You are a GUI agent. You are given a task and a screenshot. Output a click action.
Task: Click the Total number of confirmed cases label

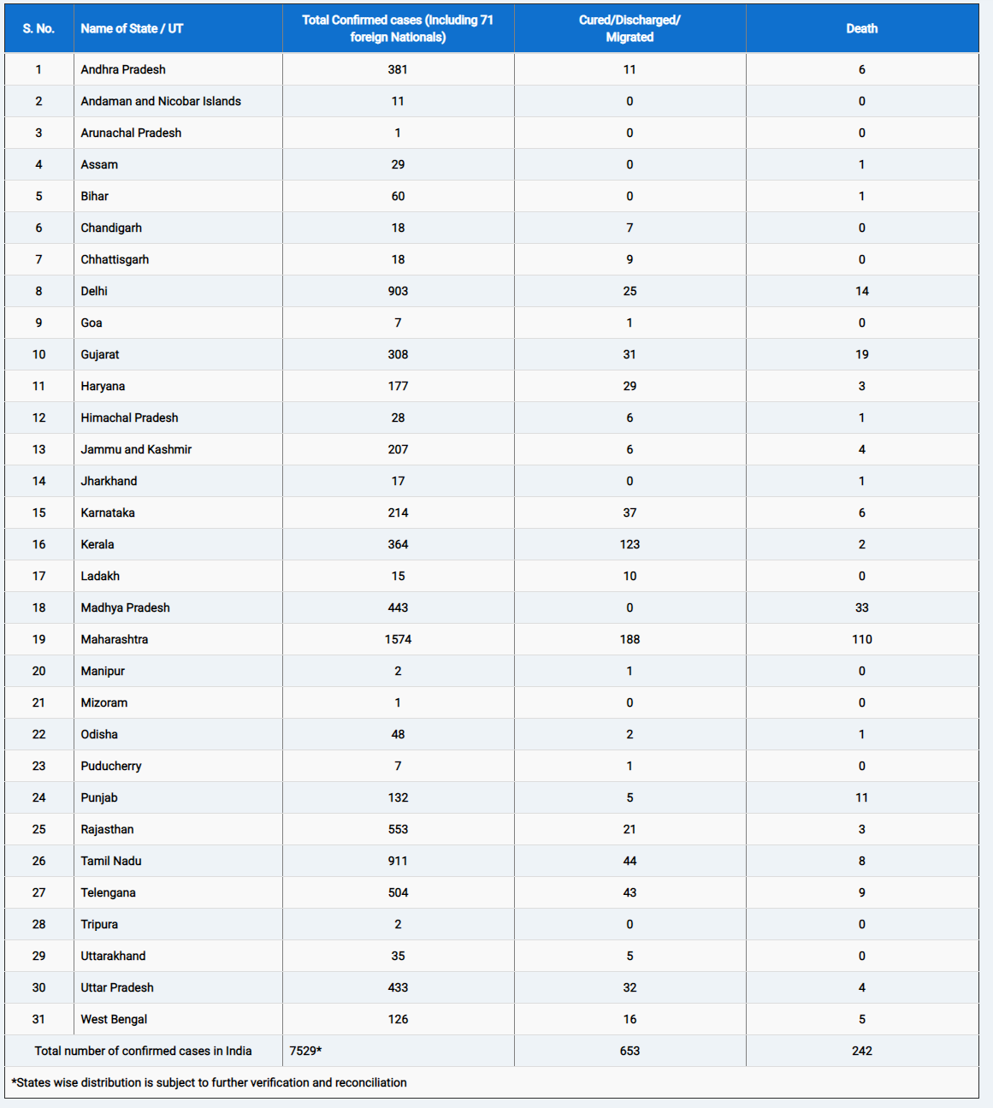point(143,1051)
